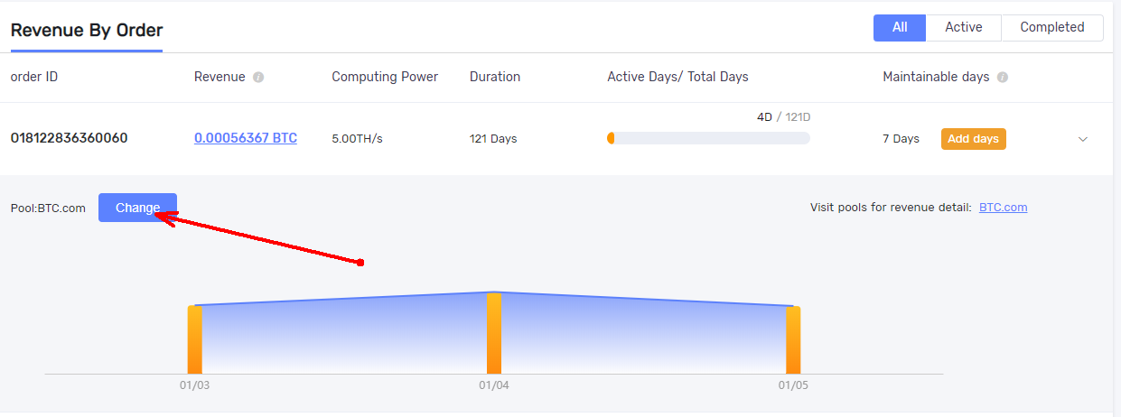
Task: Open the BTC.com revenue detail link
Action: 1003,208
